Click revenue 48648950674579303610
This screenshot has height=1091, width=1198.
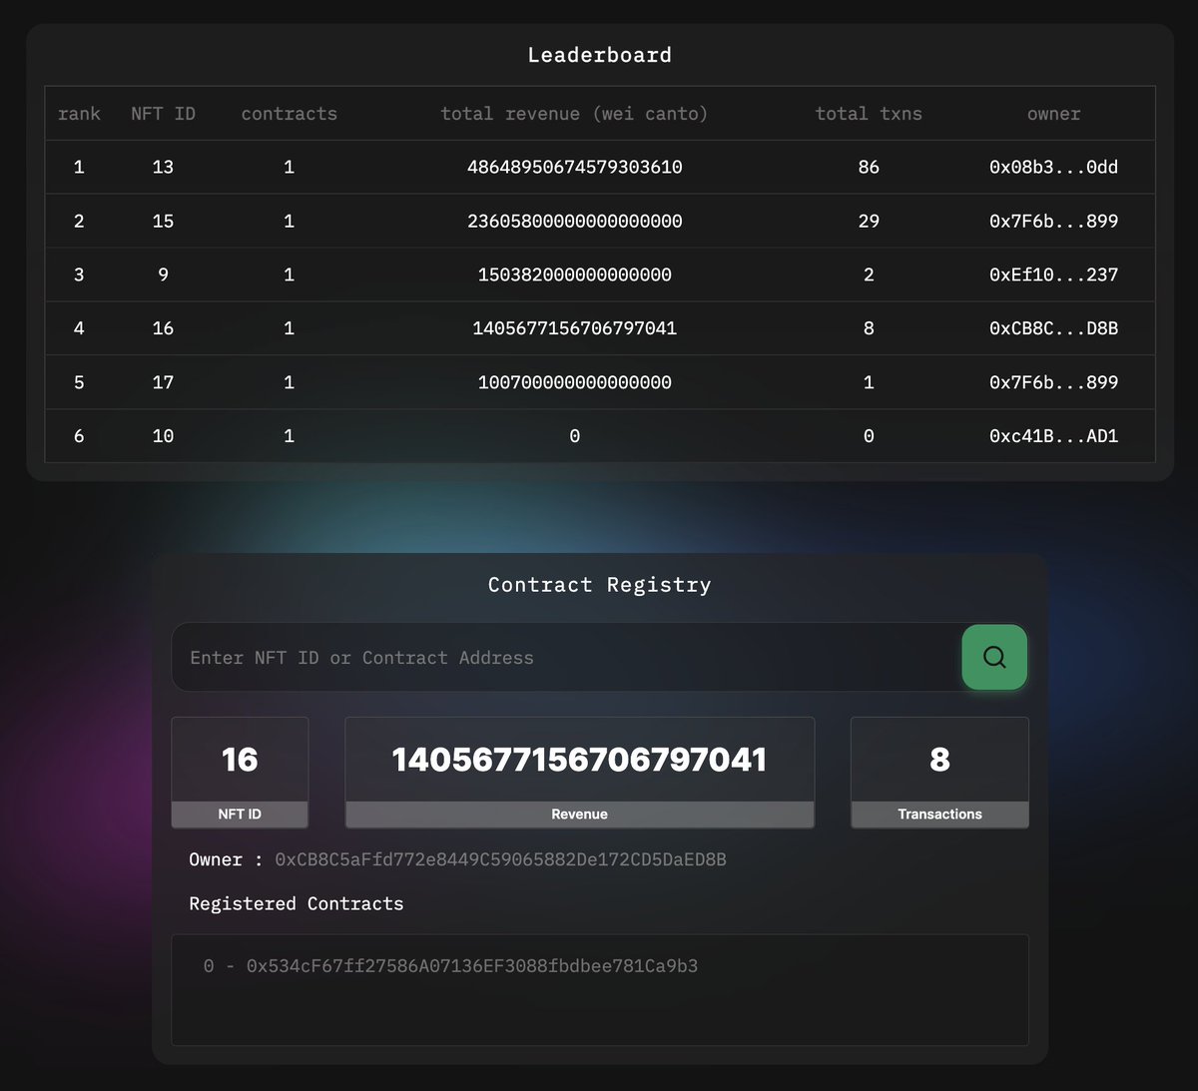point(574,167)
